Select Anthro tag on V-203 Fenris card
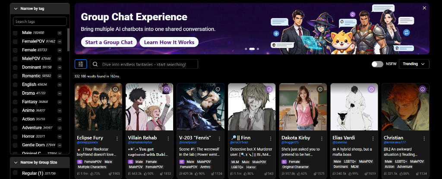 pyautogui.click(x=204, y=167)
